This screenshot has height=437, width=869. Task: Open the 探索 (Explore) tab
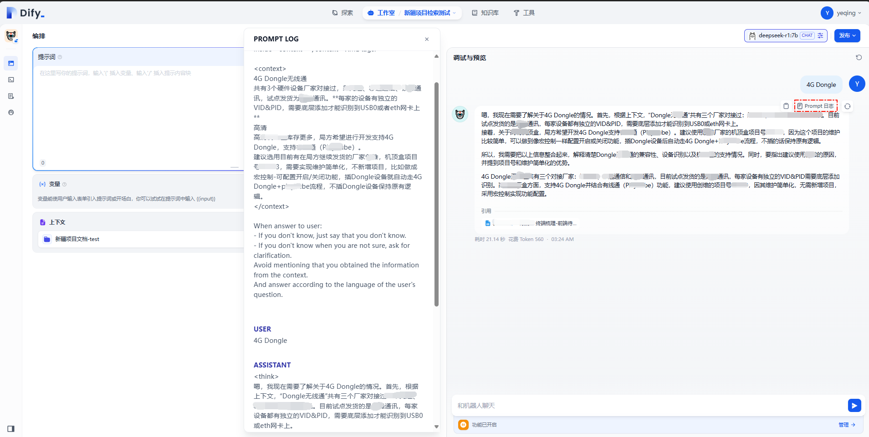(342, 13)
